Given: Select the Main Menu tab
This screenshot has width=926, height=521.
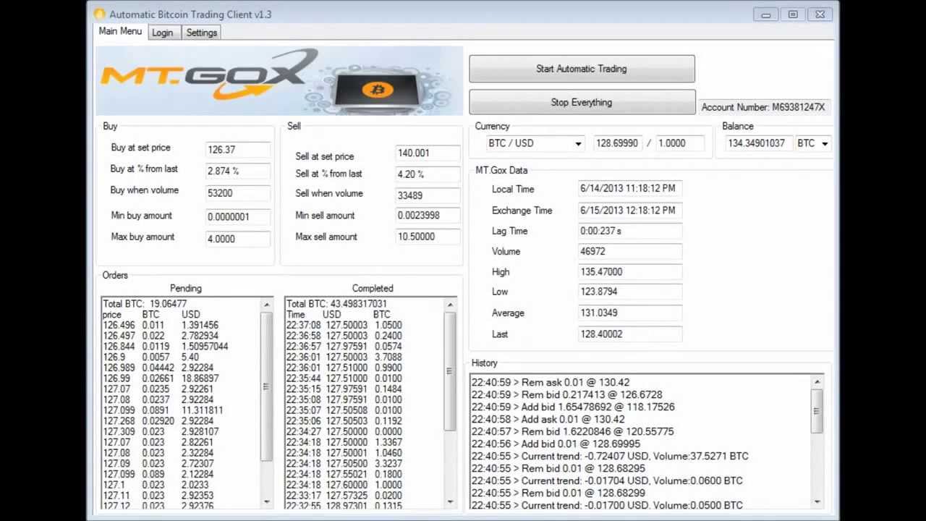Looking at the screenshot, I should click(120, 31).
